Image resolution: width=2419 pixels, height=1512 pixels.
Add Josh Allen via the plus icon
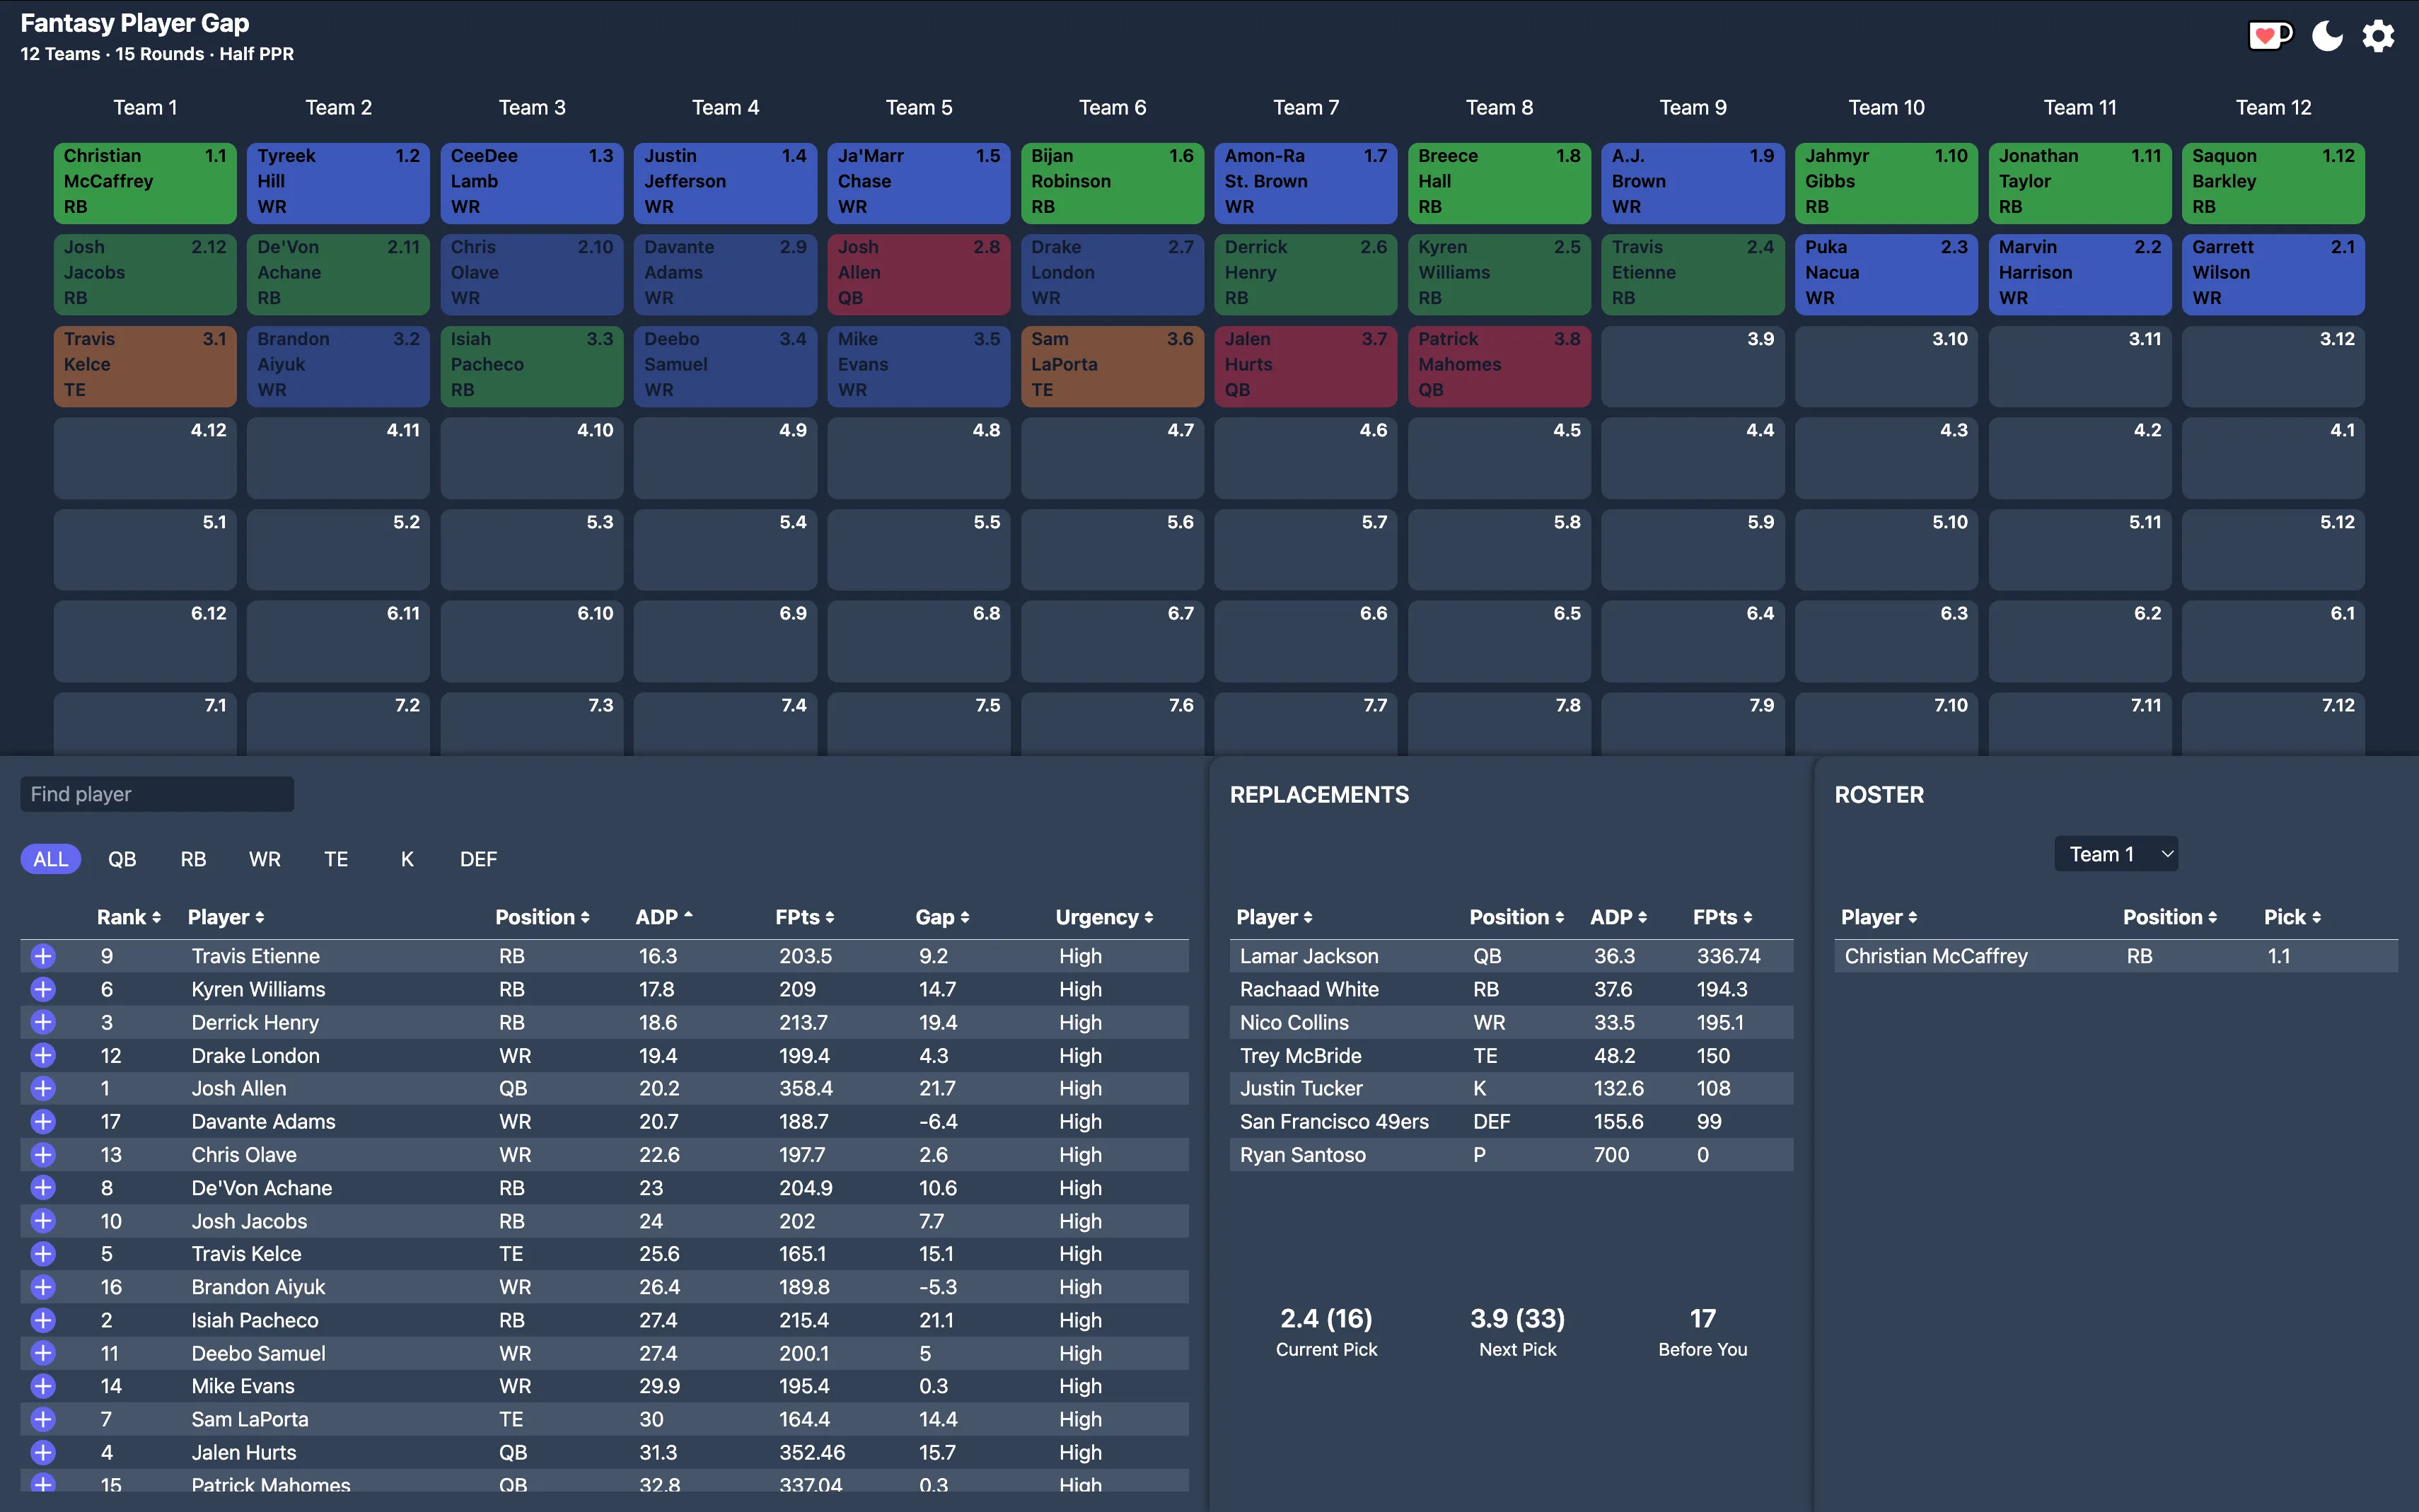(42, 1088)
